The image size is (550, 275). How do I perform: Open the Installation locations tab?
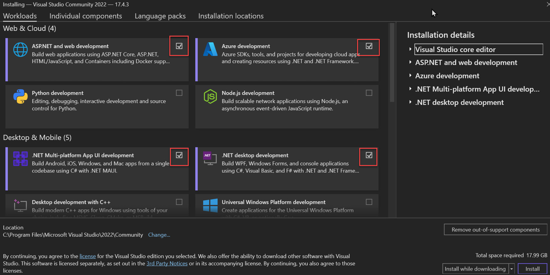pos(231,16)
